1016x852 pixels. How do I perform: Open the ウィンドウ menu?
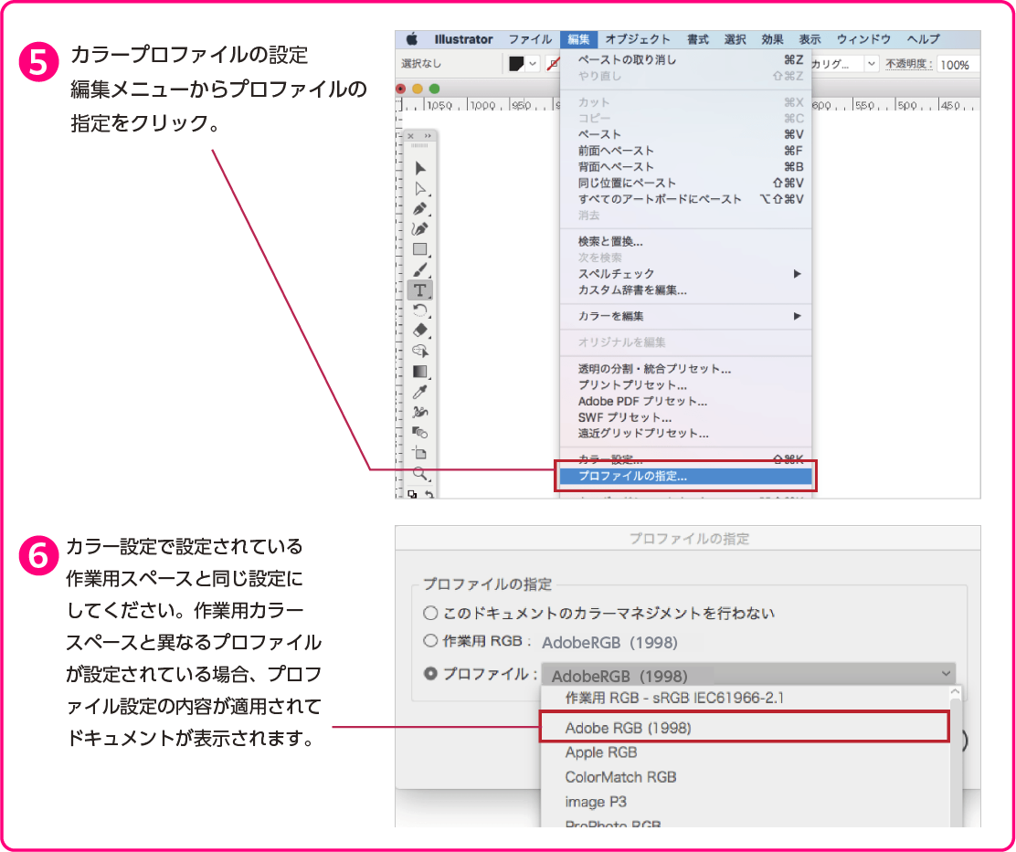(863, 39)
